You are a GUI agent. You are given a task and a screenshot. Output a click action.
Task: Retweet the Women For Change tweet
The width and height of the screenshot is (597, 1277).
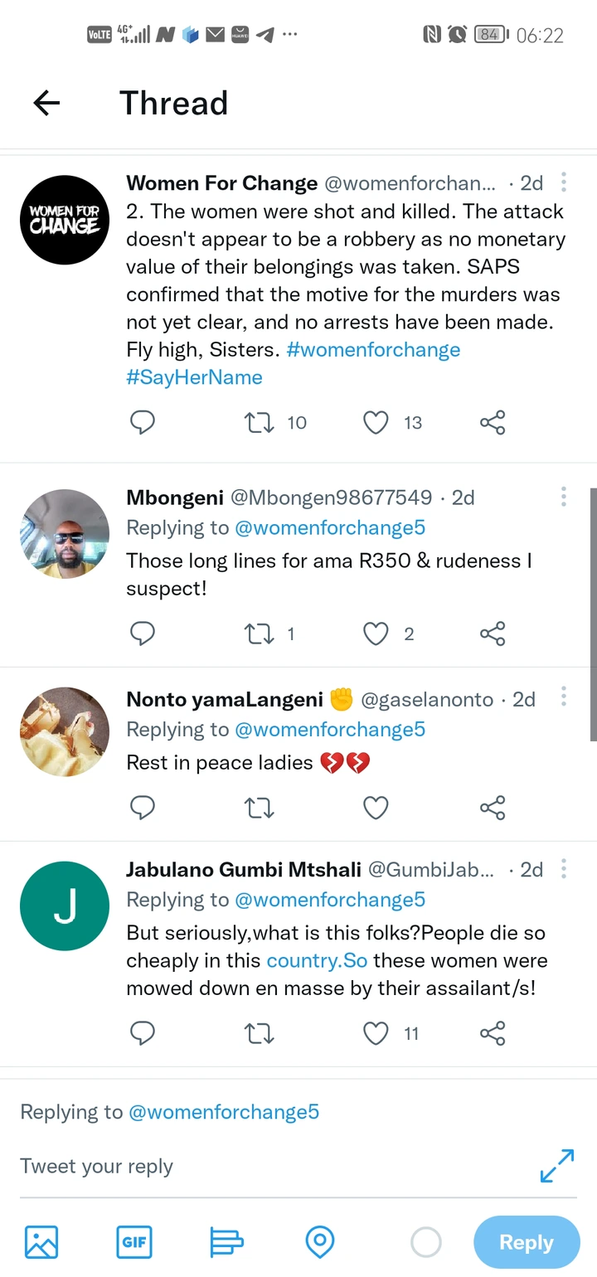point(260,423)
